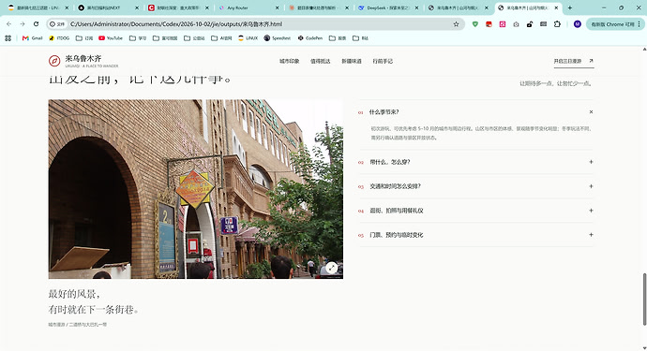Viewport: 647px width, 351px height.
Task: Open the Speedtest bookmark
Action: [278, 37]
